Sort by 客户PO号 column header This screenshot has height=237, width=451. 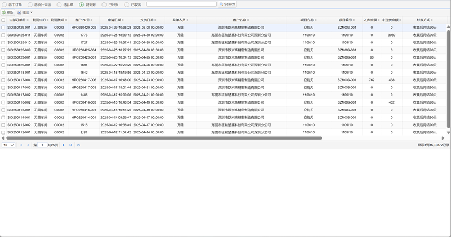83,20
